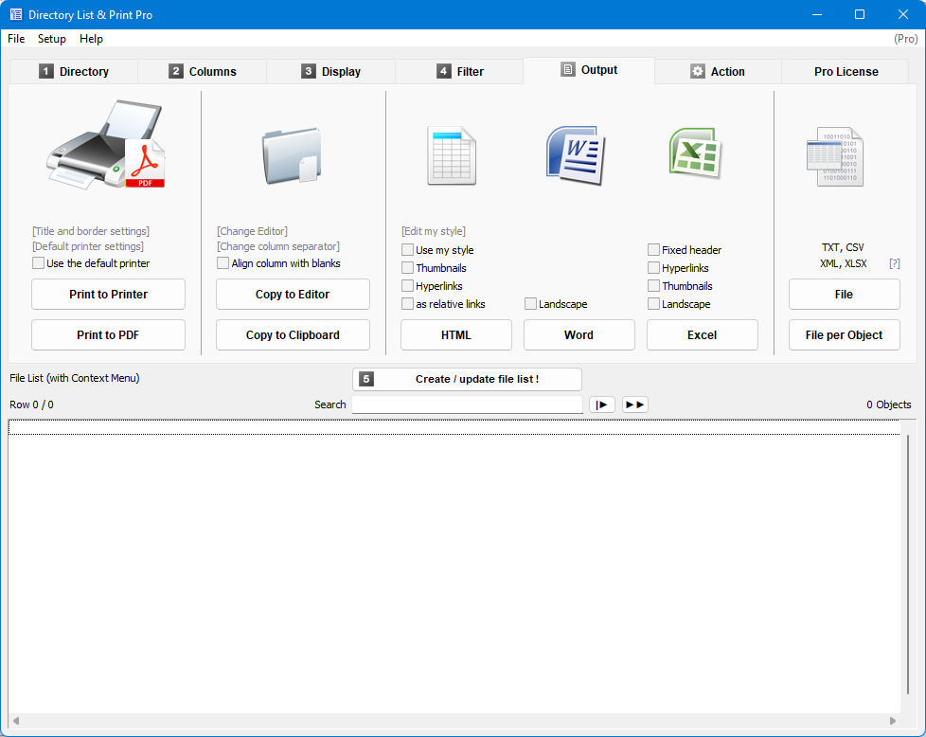Click inside the Search input field
This screenshot has height=737, width=926.
[467, 404]
